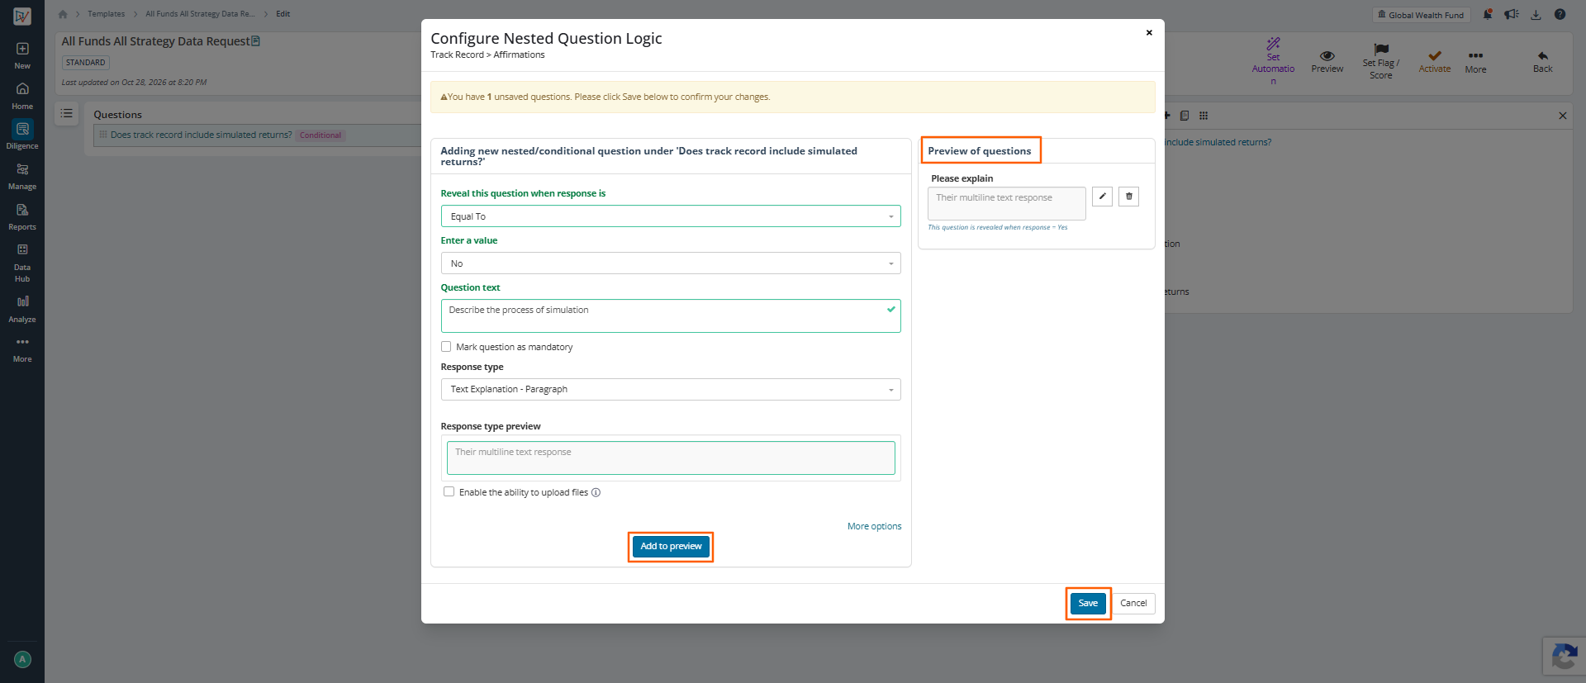Go to Manage in the sidebar
Image resolution: width=1586 pixels, height=683 pixels.
coord(22,176)
